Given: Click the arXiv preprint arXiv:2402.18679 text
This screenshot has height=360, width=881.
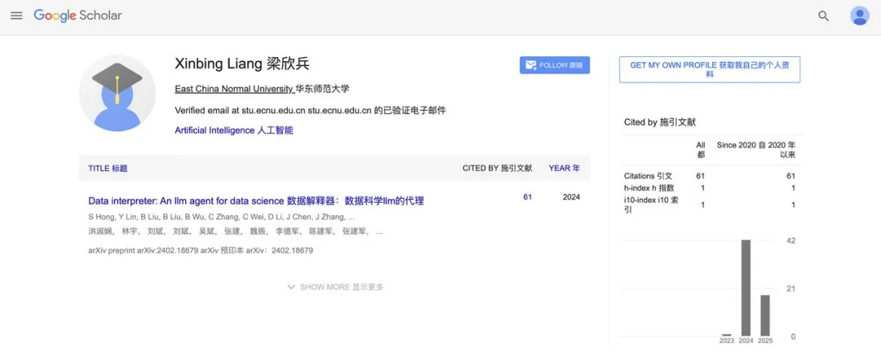Looking at the screenshot, I should (201, 251).
